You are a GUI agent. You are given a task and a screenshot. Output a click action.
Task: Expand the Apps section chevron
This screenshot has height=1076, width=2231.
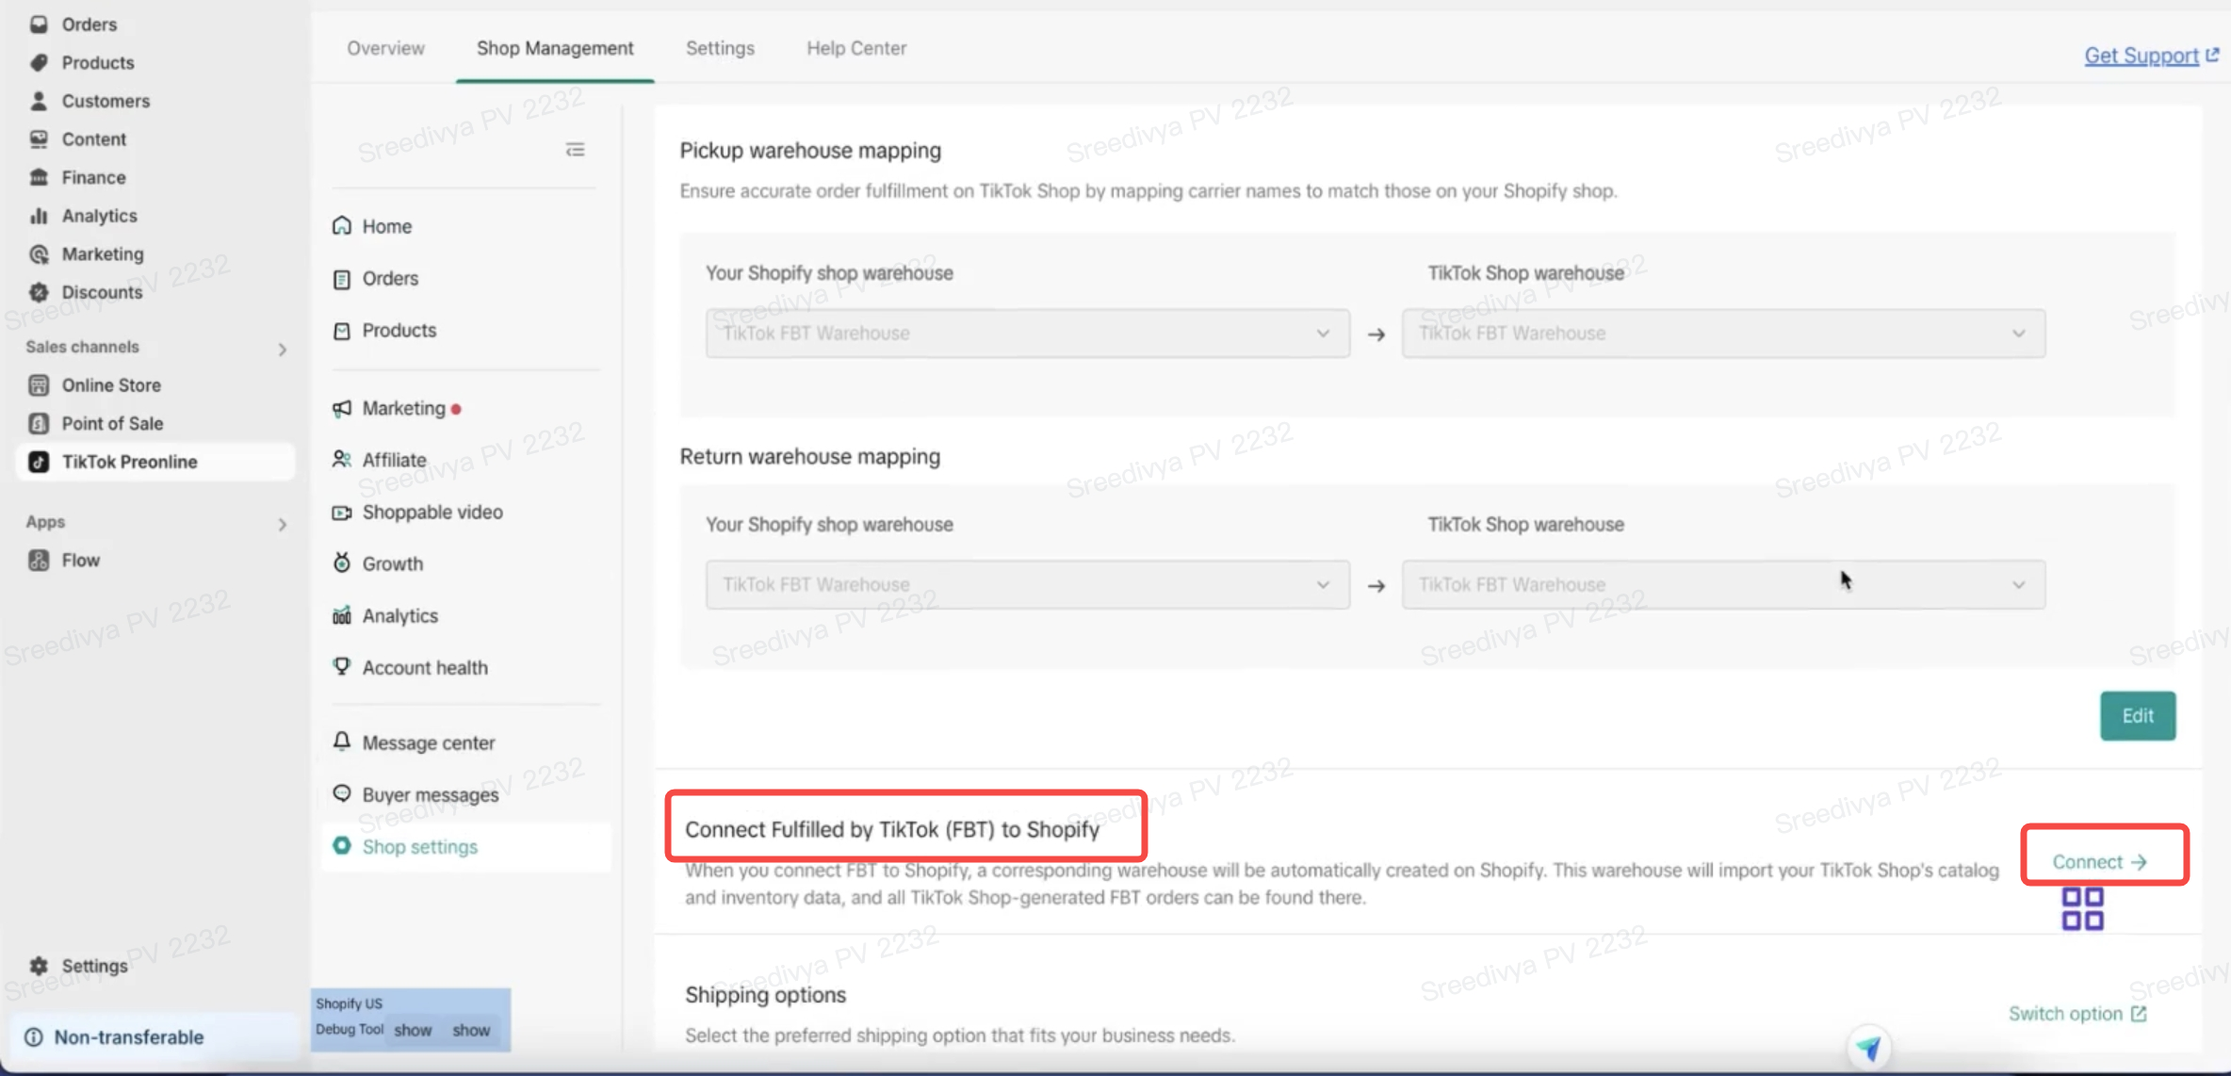[x=282, y=525]
